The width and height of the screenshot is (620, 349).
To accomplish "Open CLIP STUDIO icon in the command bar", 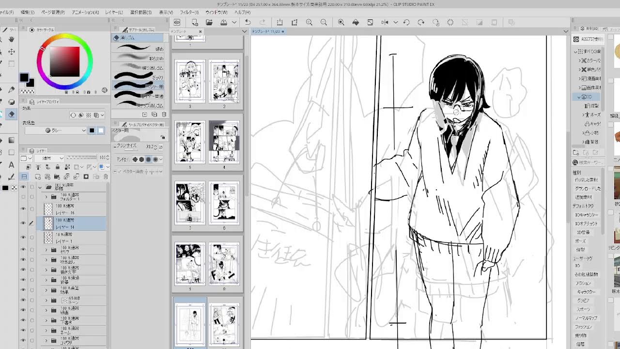I will click(x=177, y=22).
